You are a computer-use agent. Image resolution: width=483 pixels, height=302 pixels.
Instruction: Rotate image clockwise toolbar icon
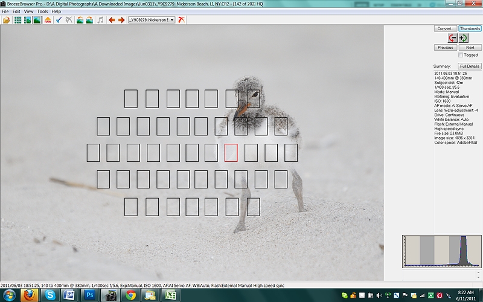pos(89,20)
